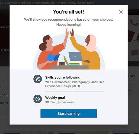This screenshot has height=134, width=139.
Task: Click the laptop in the illustration
Action: [x=76, y=57]
